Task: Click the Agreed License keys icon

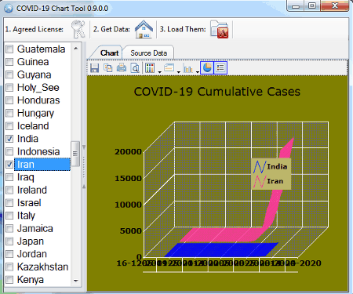Action: click(78, 29)
